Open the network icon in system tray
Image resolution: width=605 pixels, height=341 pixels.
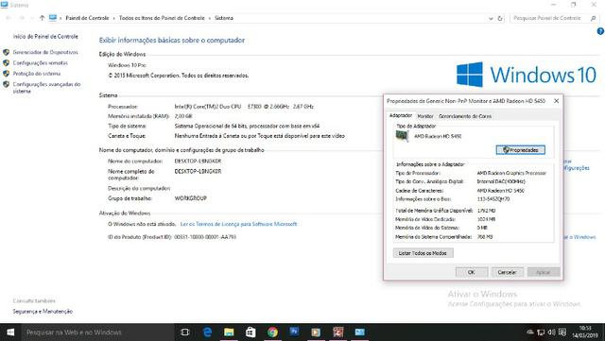541,332
